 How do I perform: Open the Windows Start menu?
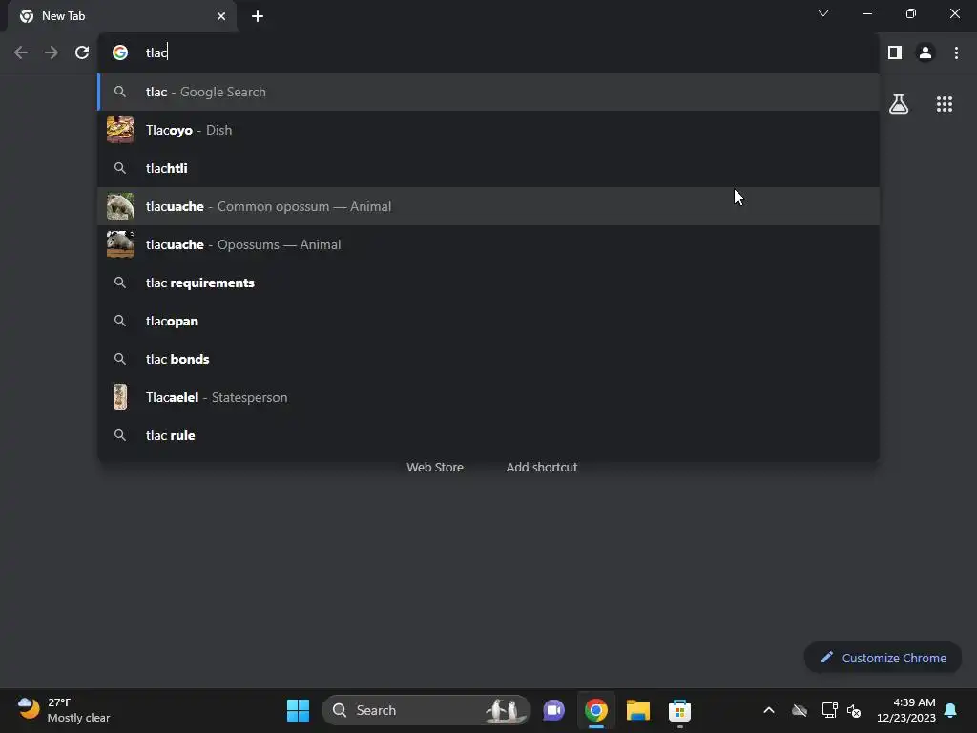[x=298, y=710]
